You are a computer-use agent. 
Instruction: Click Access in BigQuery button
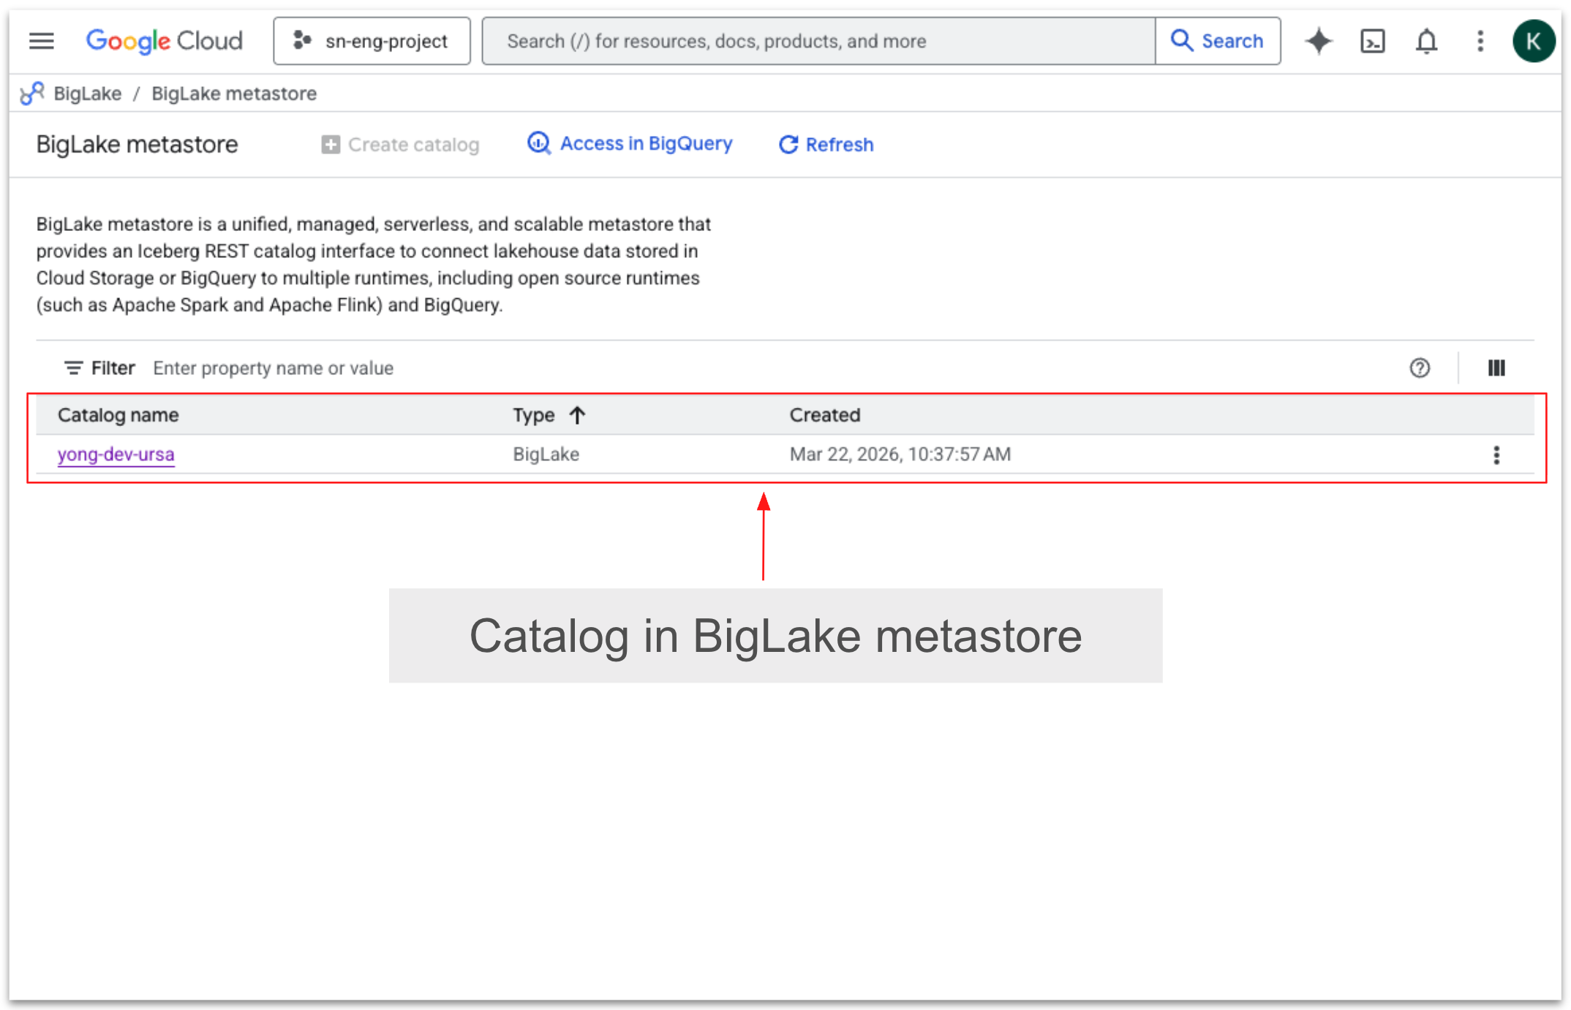point(630,144)
